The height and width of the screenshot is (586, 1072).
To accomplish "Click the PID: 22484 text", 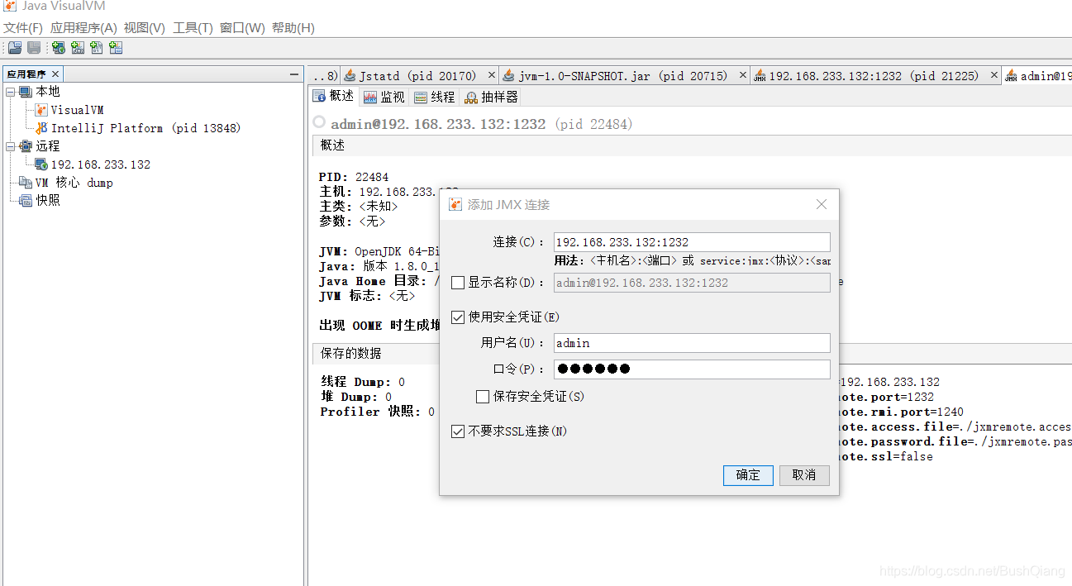I will click(x=354, y=177).
